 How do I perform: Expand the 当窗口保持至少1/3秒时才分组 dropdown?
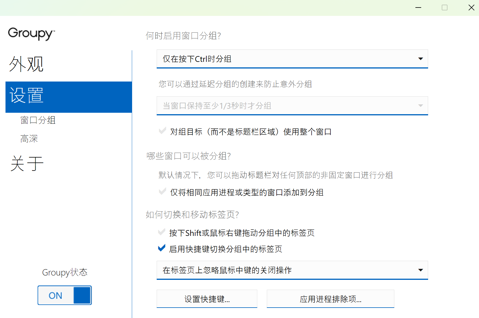(x=292, y=106)
